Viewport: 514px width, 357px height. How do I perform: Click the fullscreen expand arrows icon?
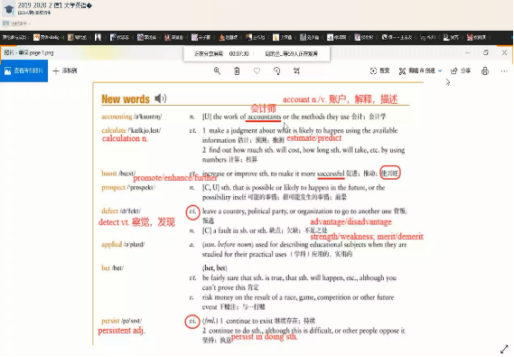(504, 350)
